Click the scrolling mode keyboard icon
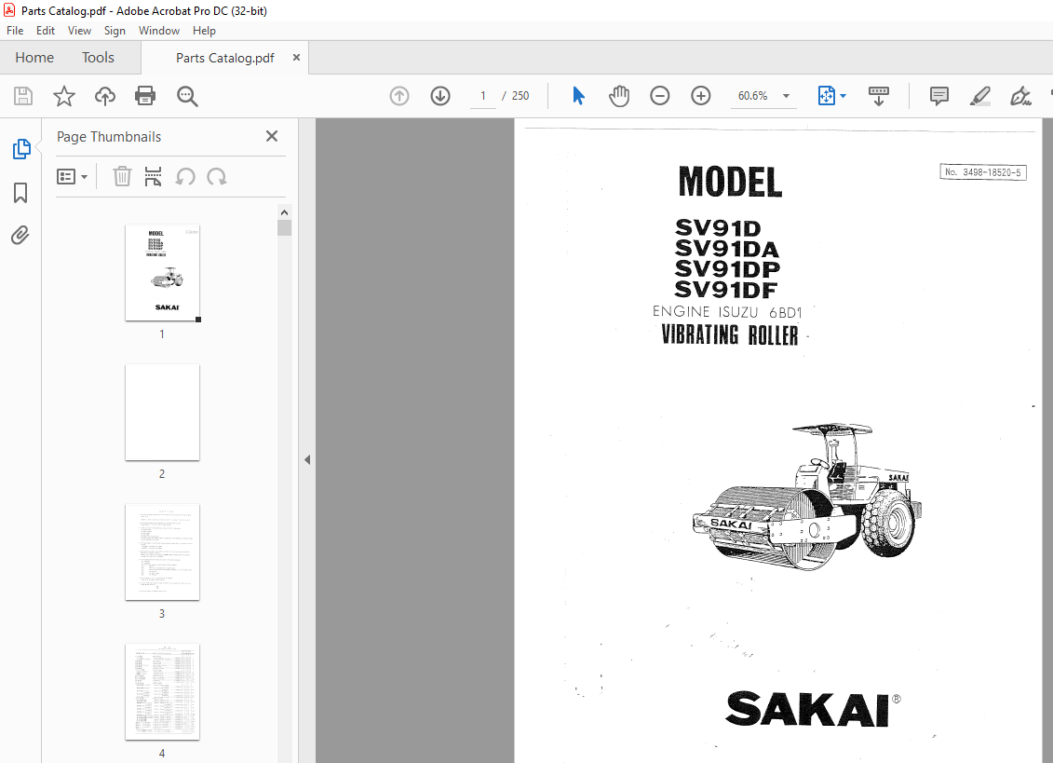This screenshot has width=1053, height=763. [878, 96]
